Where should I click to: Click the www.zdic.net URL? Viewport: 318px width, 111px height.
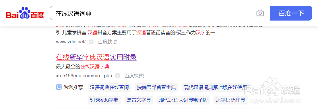pyautogui.click(x=71, y=42)
